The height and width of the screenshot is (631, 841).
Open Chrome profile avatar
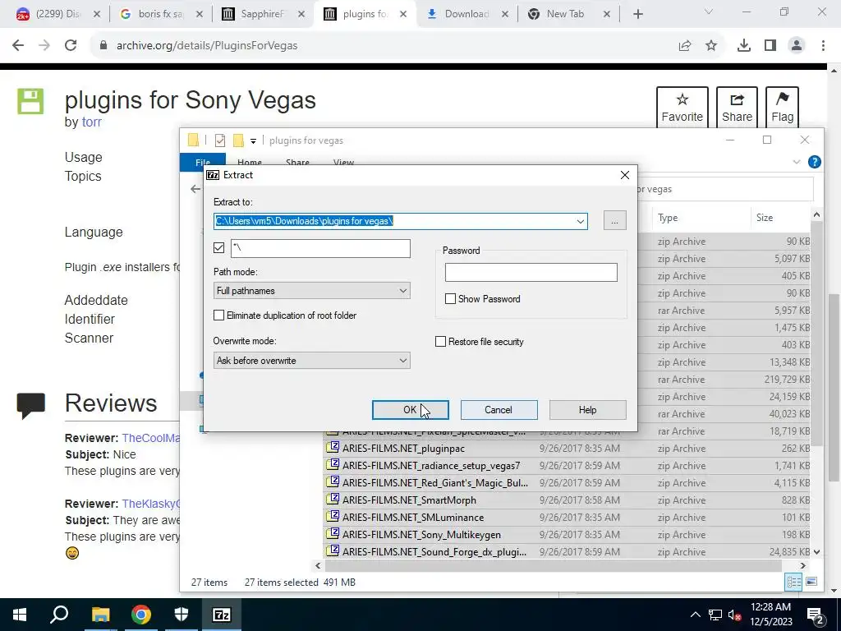pos(797,46)
